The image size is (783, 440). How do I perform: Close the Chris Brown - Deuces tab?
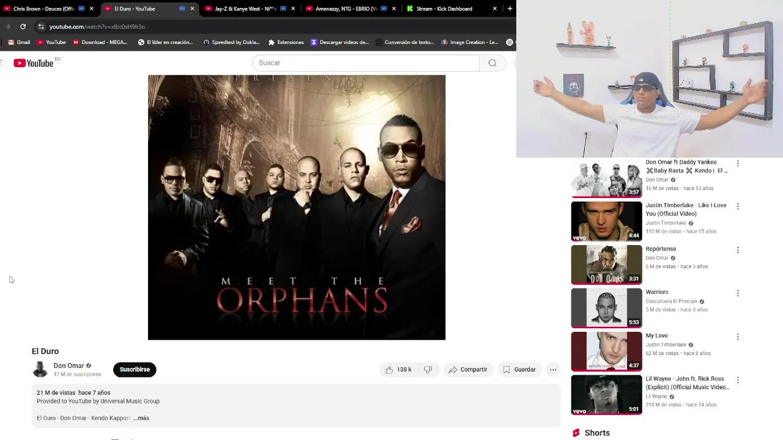pos(92,9)
